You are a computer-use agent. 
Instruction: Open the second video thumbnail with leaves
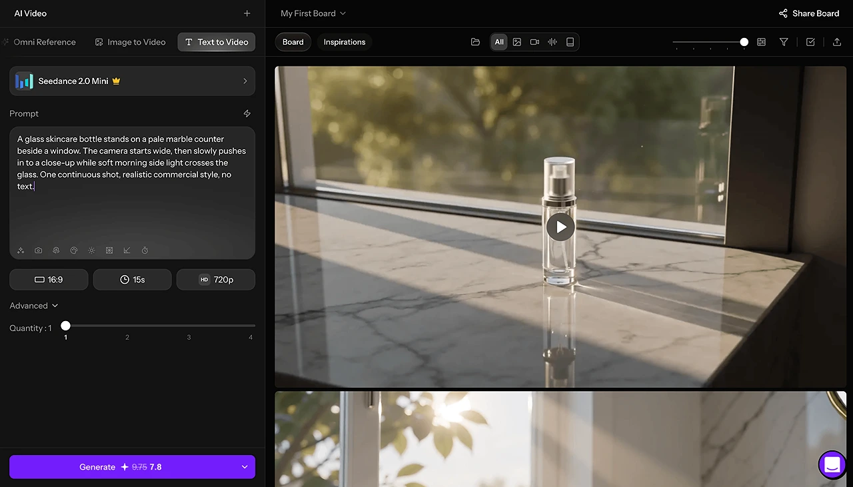tap(560, 439)
